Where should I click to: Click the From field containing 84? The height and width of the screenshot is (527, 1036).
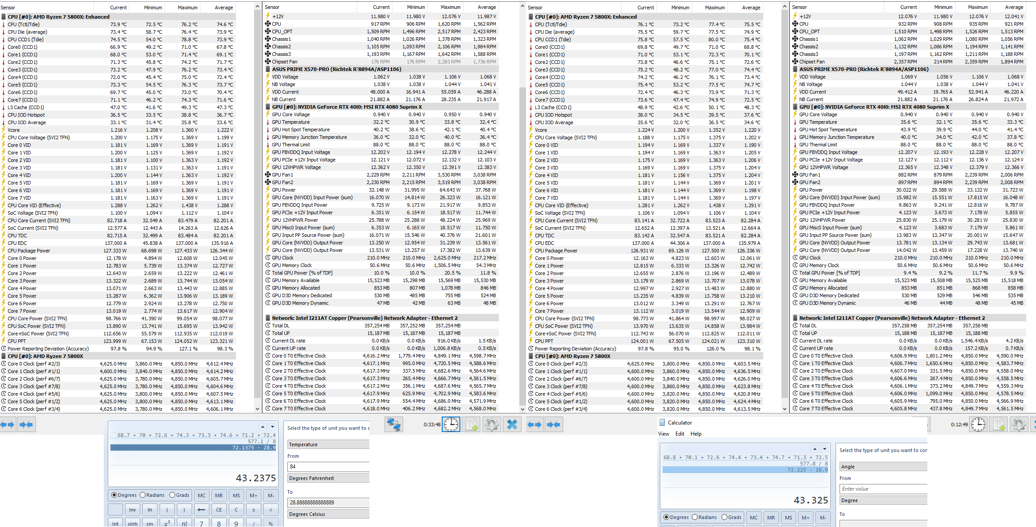(328, 467)
